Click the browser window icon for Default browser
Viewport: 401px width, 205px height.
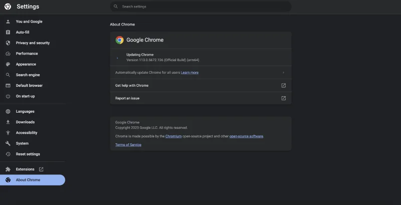tap(8, 85)
